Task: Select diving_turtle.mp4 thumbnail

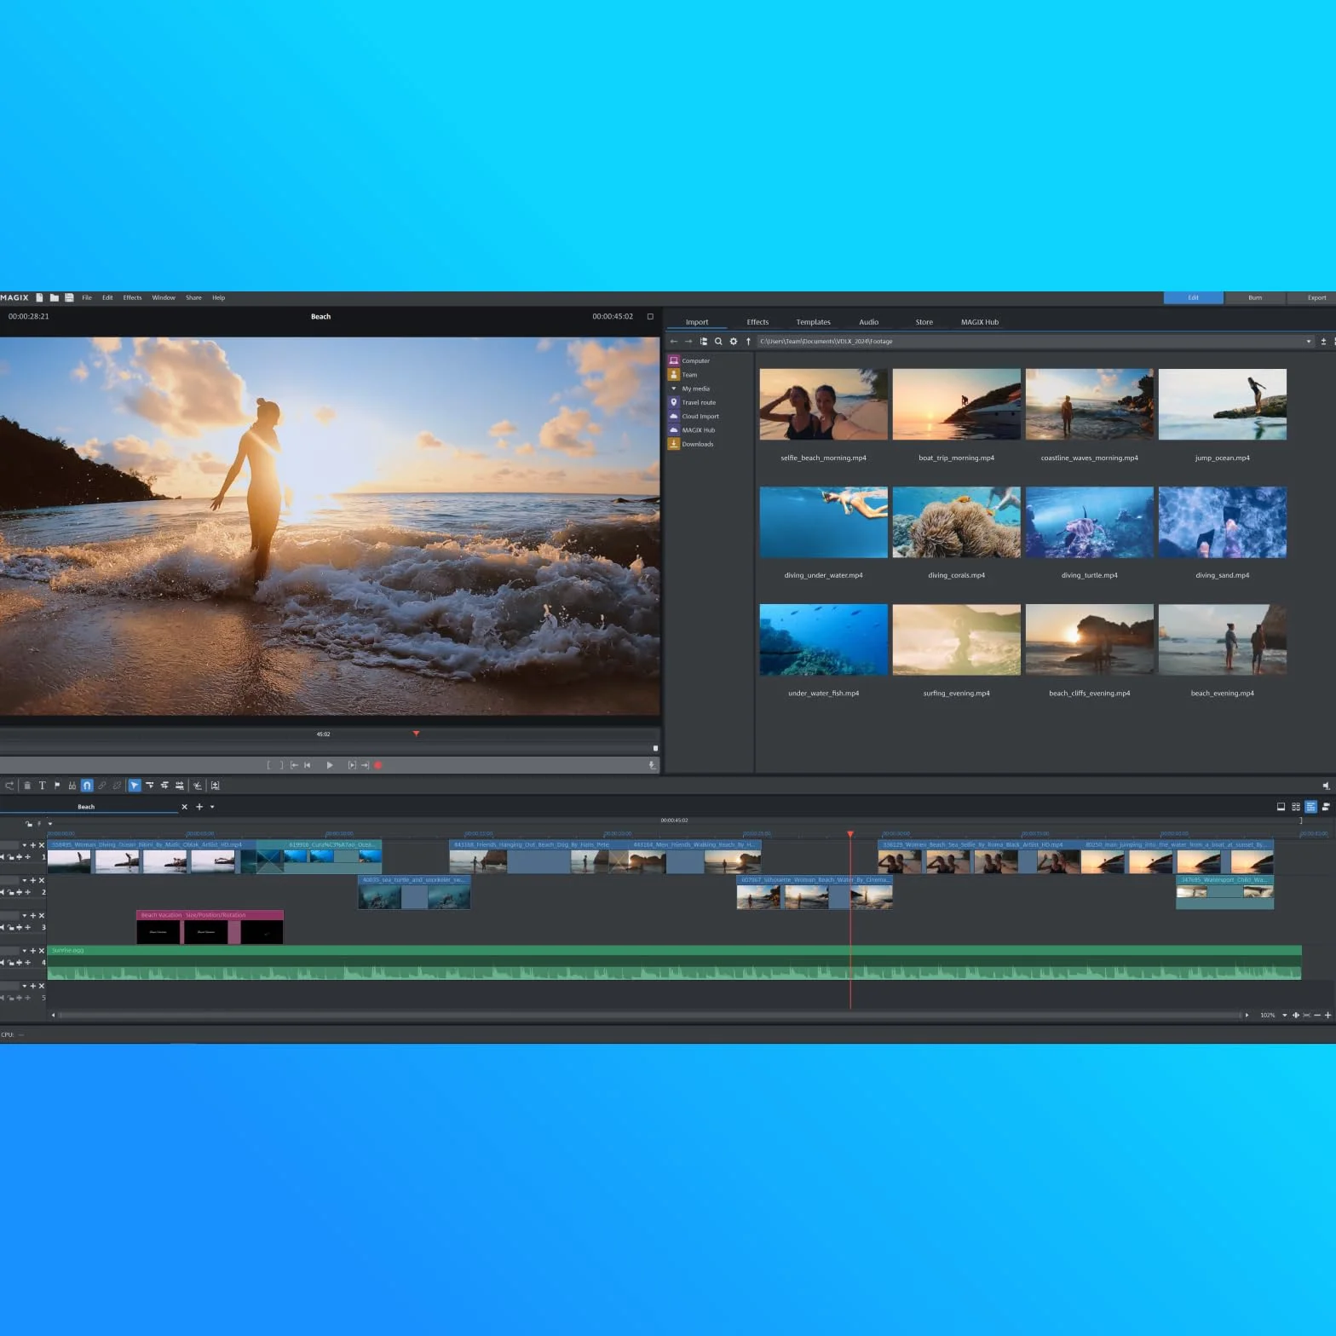Action: (x=1089, y=522)
